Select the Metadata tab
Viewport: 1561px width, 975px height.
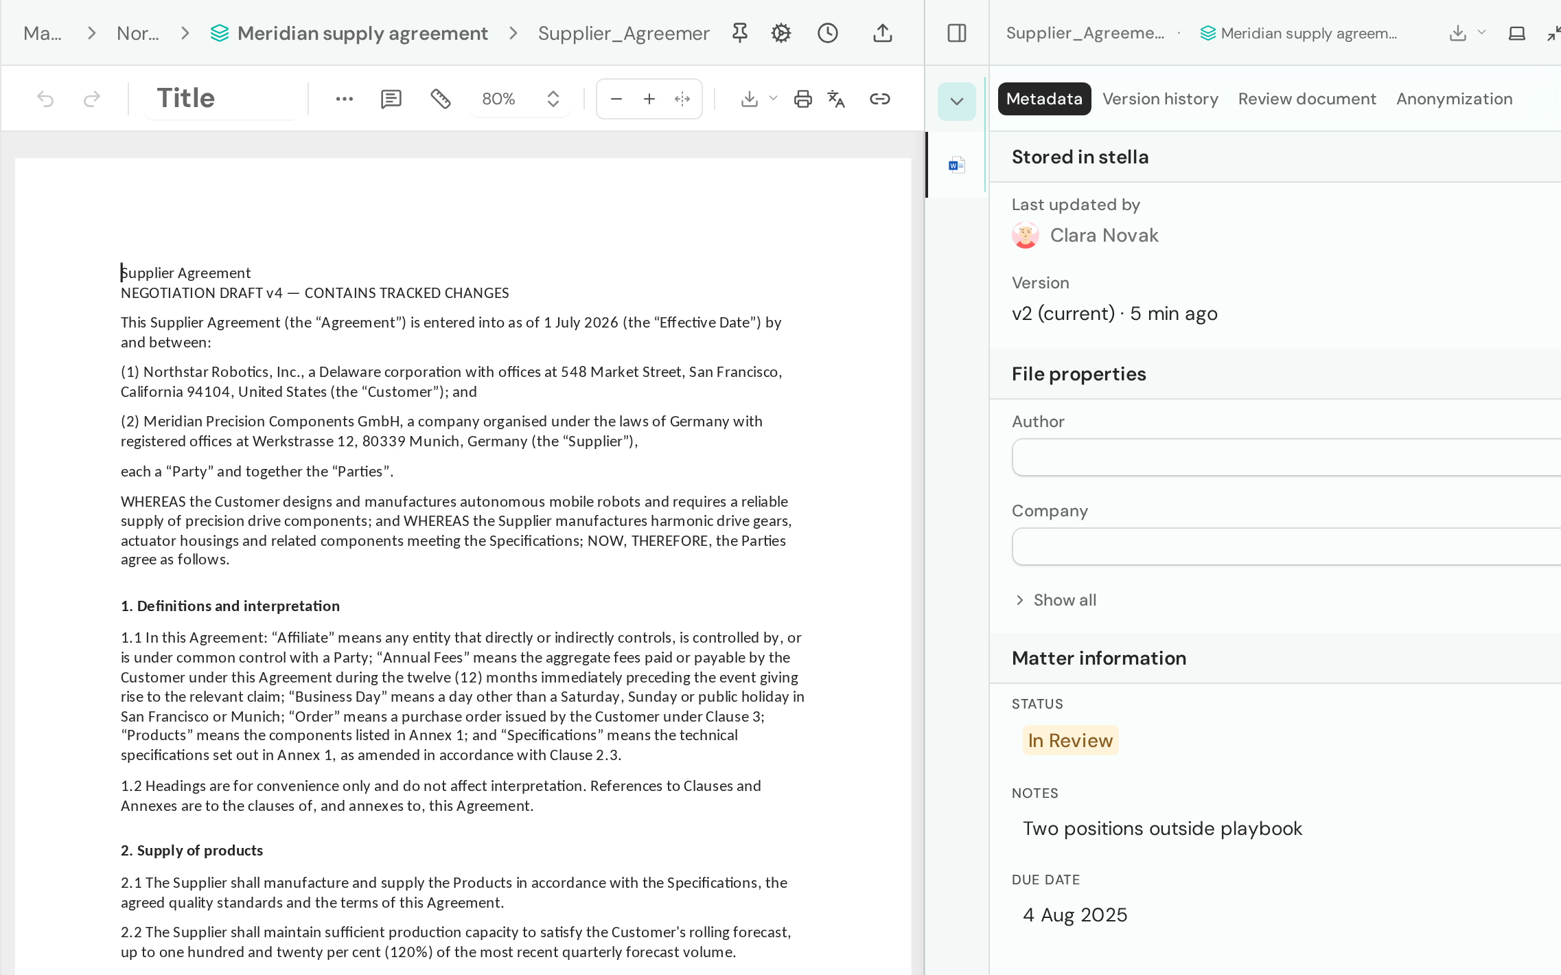1044,99
